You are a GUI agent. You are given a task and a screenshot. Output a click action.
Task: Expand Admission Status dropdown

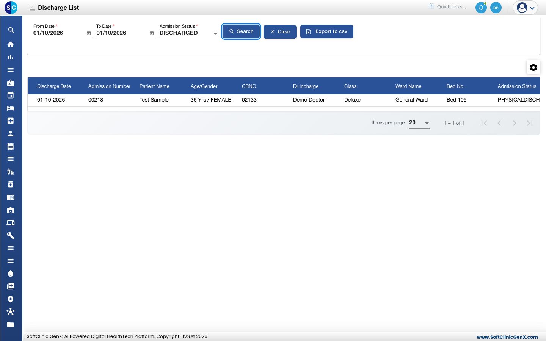tap(189, 33)
